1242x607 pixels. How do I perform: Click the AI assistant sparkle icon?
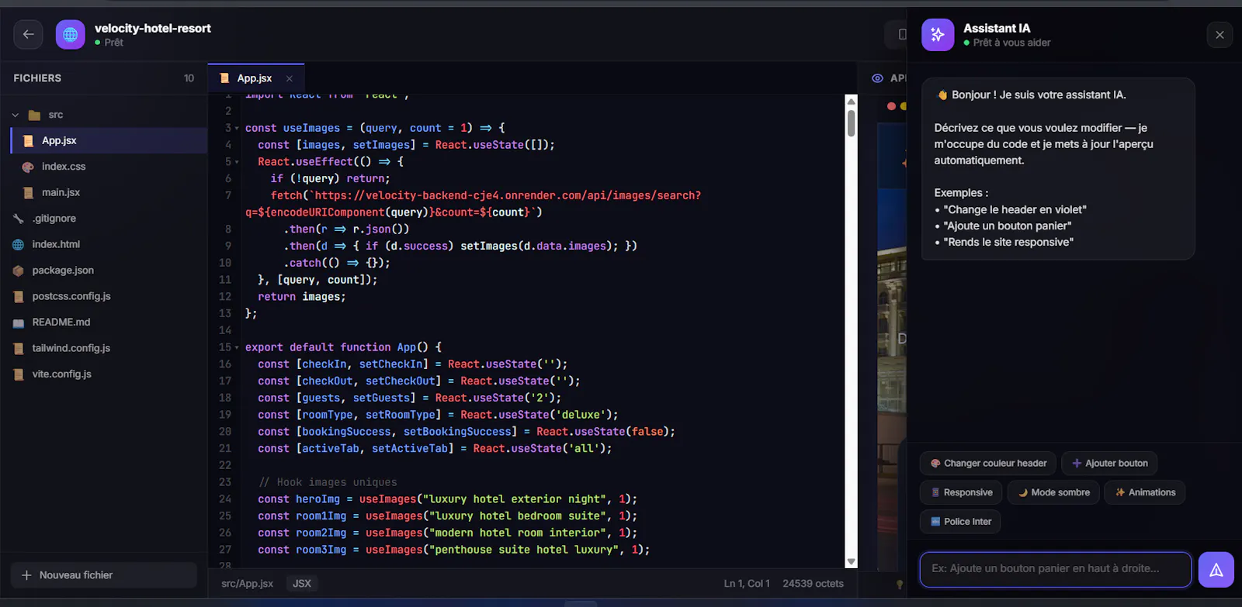(x=937, y=35)
